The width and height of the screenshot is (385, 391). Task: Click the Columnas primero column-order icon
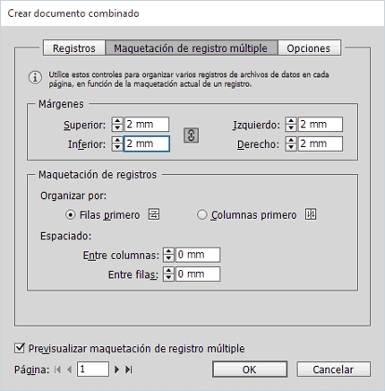(x=311, y=214)
